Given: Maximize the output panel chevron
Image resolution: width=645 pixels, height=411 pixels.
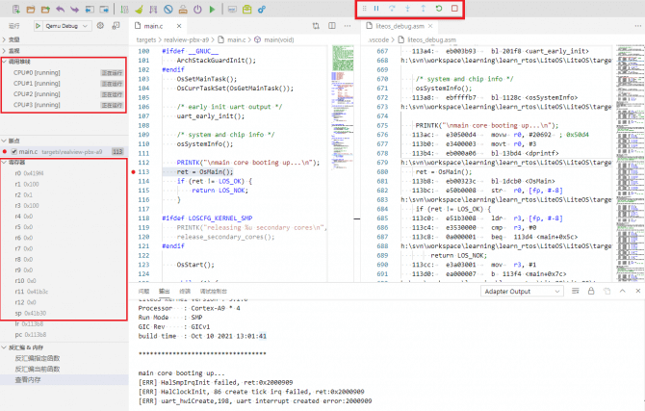Looking at the screenshot, I should point(622,291).
